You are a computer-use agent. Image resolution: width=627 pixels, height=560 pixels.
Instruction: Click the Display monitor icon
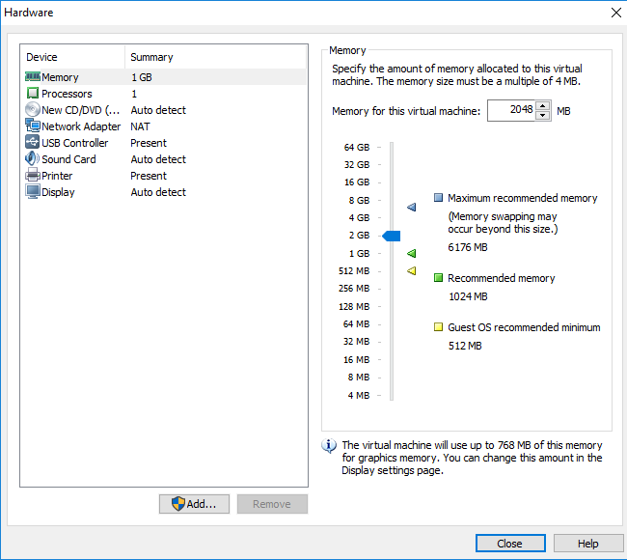33,192
